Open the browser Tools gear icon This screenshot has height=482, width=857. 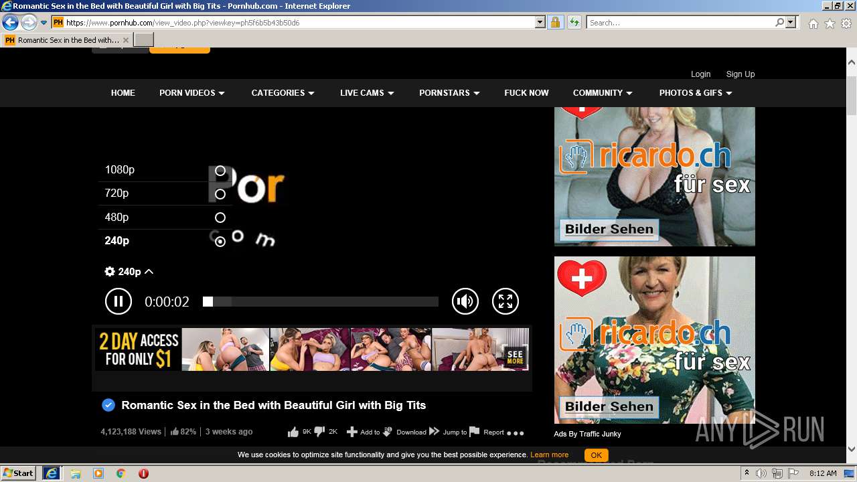coord(846,23)
